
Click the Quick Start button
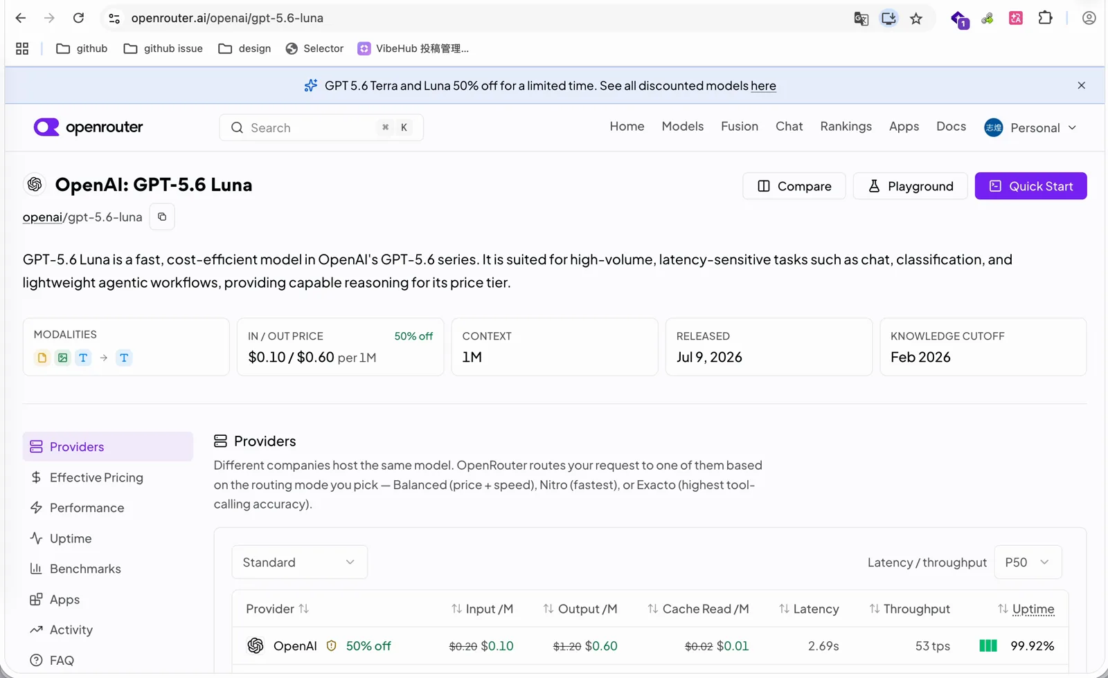[1030, 186]
